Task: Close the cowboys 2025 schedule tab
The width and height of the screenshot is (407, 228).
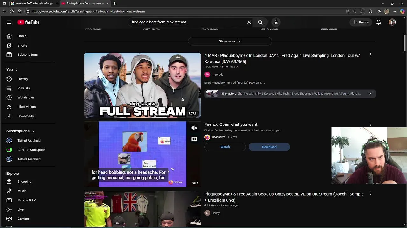Action: (x=57, y=3)
